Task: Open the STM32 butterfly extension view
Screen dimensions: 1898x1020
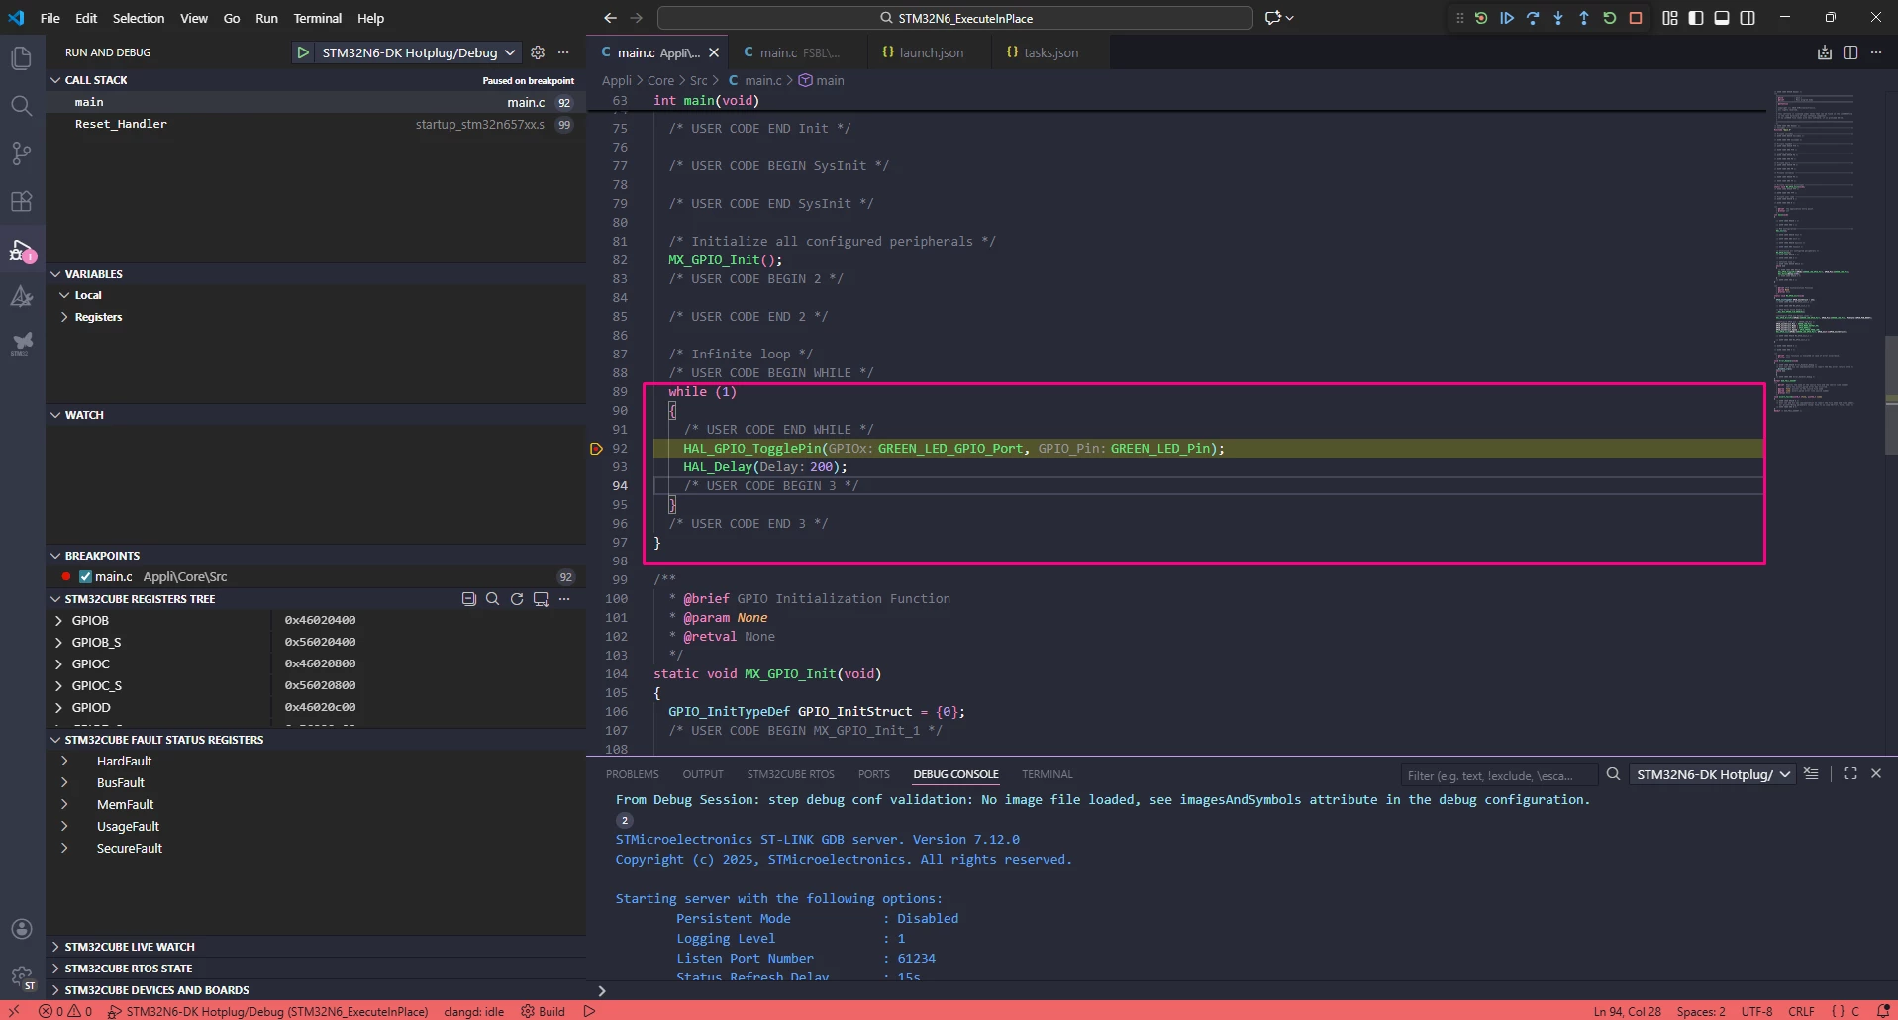Action: (x=21, y=344)
